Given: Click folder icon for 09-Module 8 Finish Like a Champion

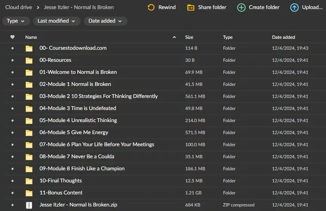Looking at the screenshot, I should [x=29, y=169].
